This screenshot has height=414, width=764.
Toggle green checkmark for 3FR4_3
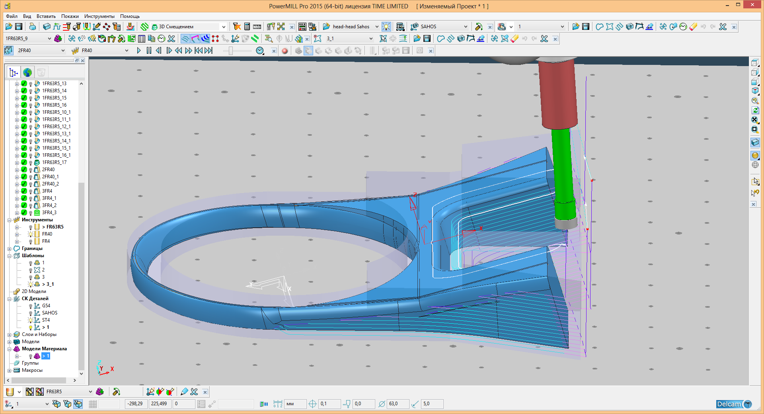click(x=24, y=213)
